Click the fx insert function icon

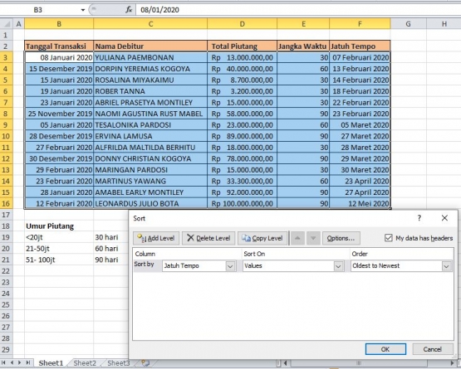pyautogui.click(x=129, y=10)
